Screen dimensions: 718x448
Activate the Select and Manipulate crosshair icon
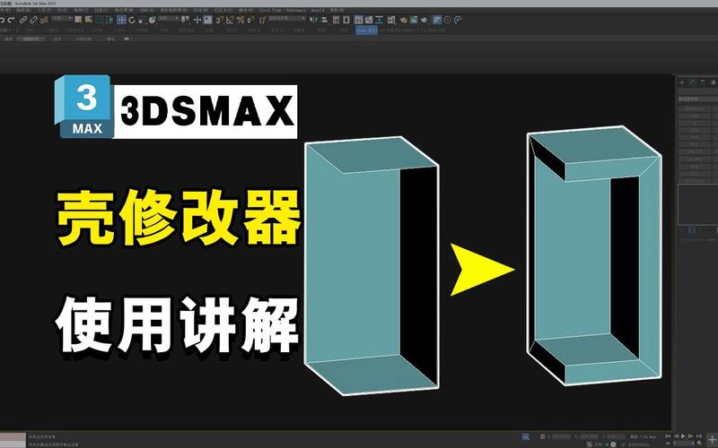click(x=197, y=20)
